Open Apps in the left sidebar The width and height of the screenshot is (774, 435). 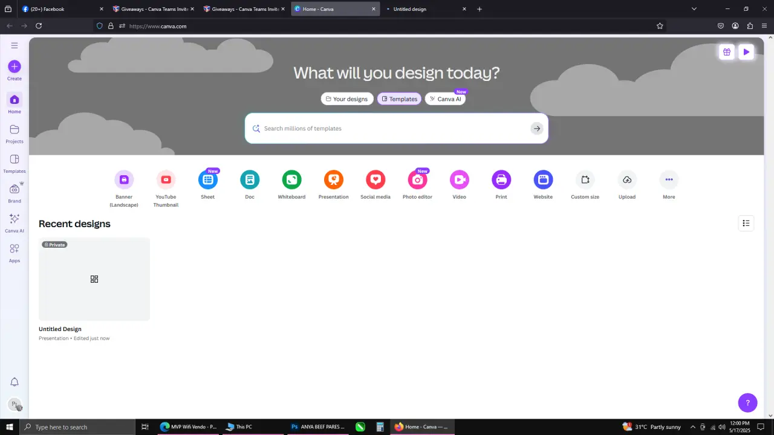pos(15,253)
